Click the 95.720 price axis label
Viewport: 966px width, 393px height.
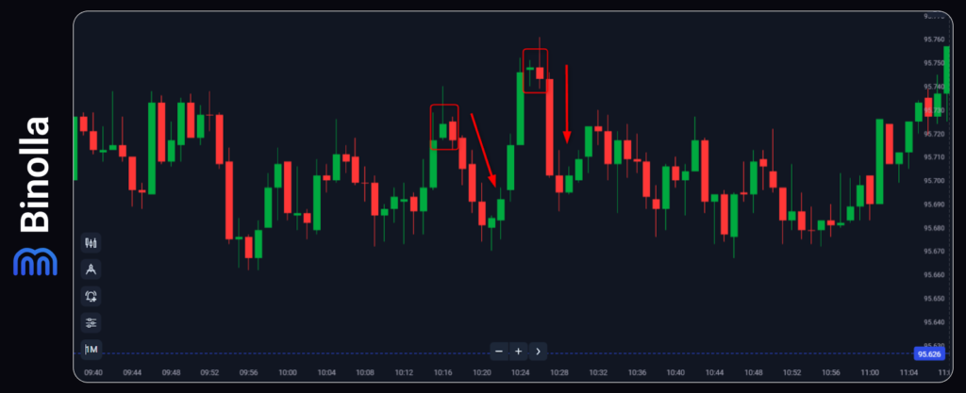click(934, 134)
